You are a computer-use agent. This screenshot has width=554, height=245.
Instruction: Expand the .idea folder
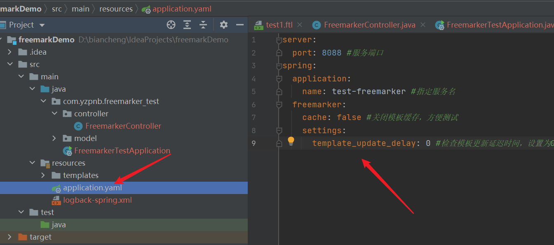(10, 52)
